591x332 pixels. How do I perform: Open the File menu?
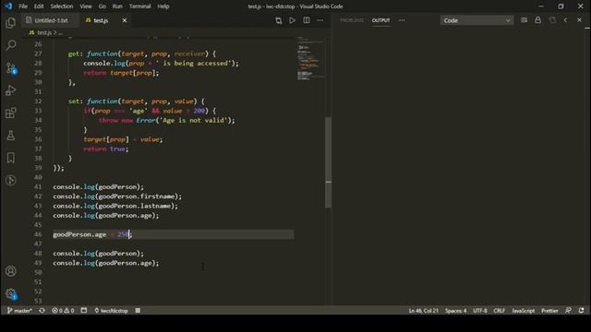click(x=23, y=6)
